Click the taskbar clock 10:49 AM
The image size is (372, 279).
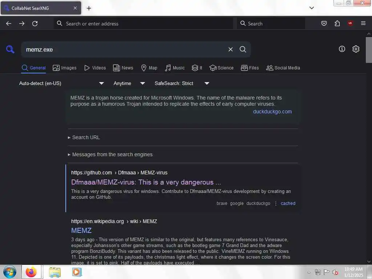pyautogui.click(x=353, y=272)
